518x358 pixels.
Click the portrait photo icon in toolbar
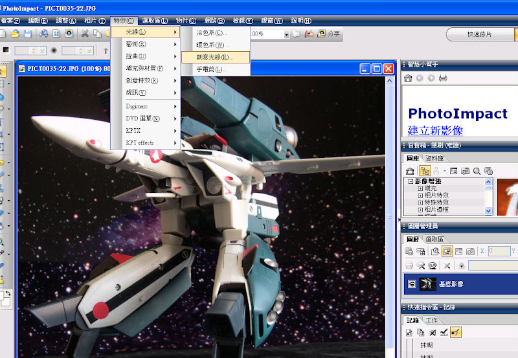click(x=69, y=34)
